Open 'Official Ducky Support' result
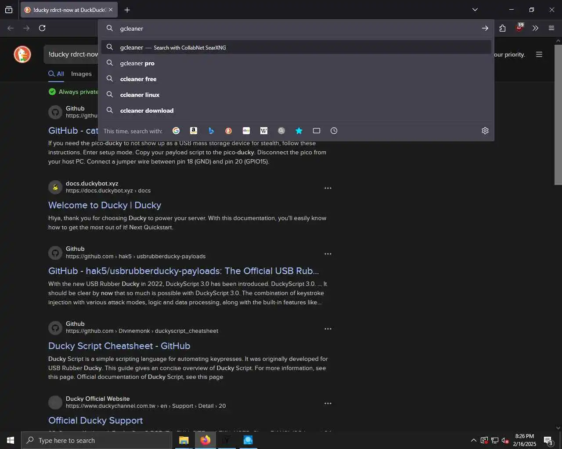 tap(95, 420)
